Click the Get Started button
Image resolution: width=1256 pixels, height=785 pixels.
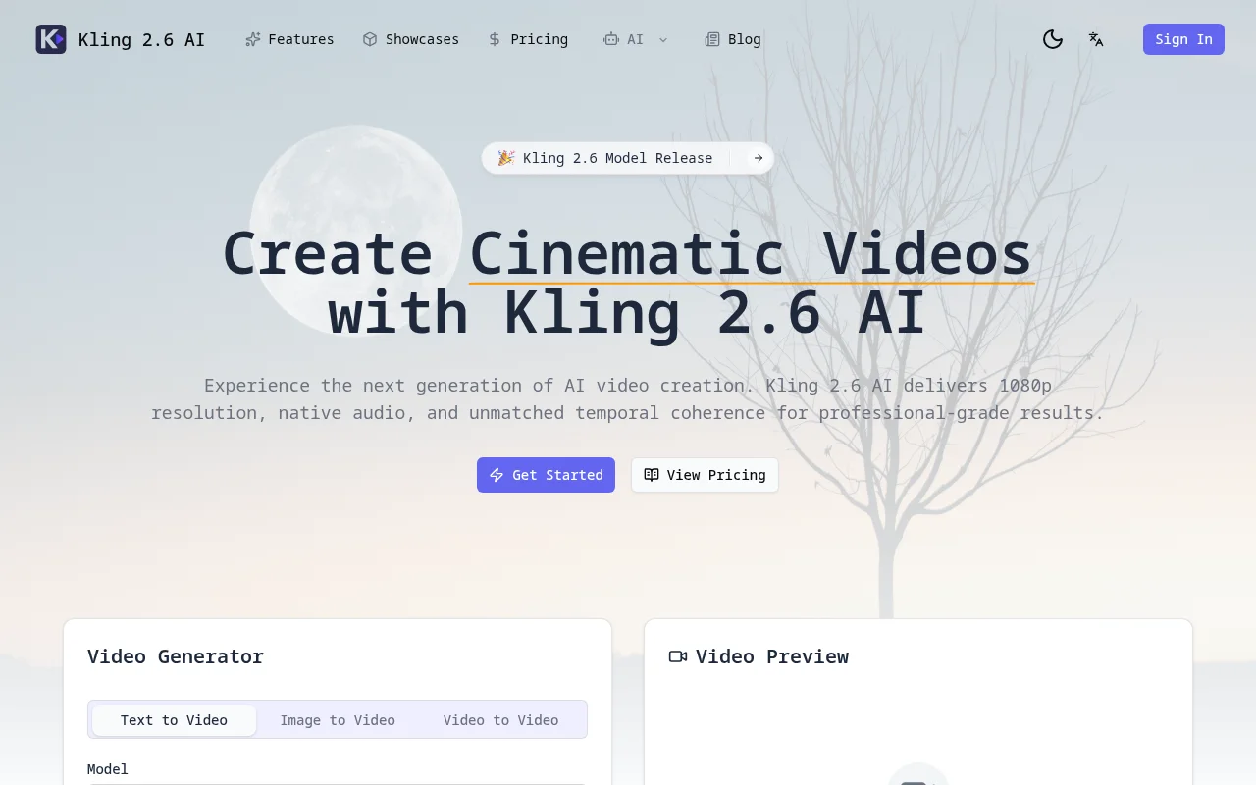pyautogui.click(x=546, y=475)
